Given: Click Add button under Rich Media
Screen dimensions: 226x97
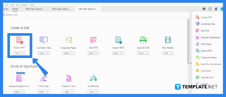Looking at the screenshot, I should pyautogui.click(x=166, y=53).
